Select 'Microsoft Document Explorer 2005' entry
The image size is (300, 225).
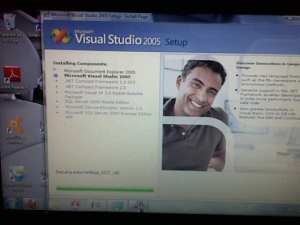pyautogui.click(x=99, y=71)
